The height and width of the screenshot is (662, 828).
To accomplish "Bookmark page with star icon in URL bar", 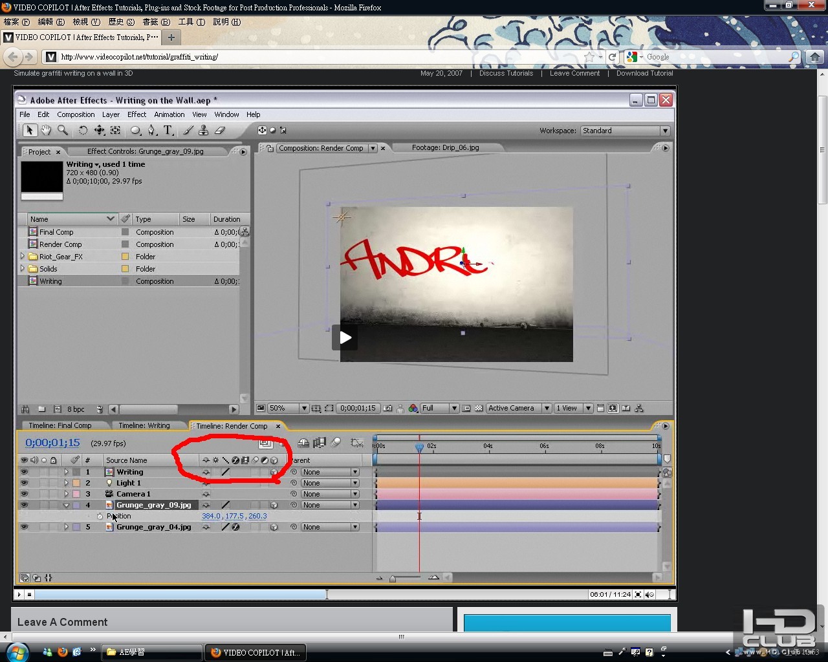I will (589, 57).
